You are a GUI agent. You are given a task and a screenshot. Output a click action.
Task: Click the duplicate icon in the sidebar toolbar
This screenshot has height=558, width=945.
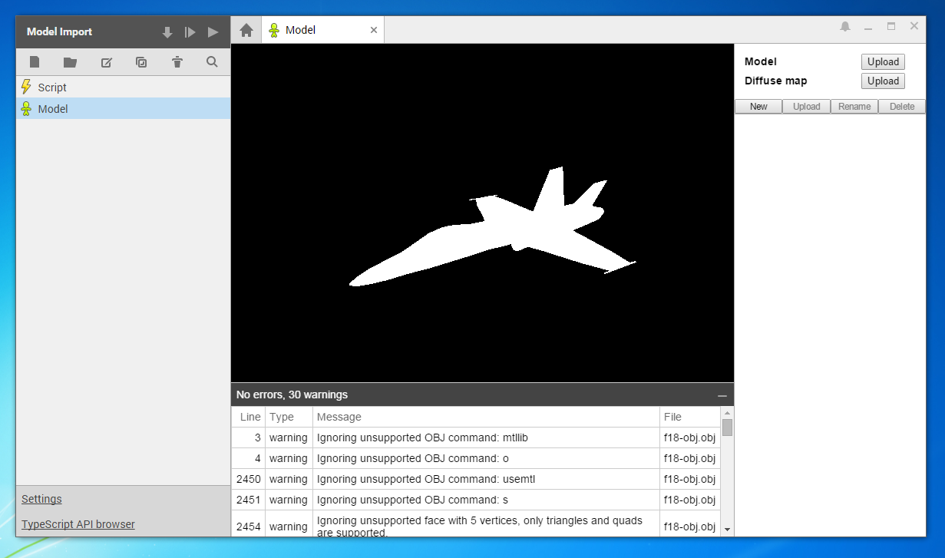tap(141, 62)
